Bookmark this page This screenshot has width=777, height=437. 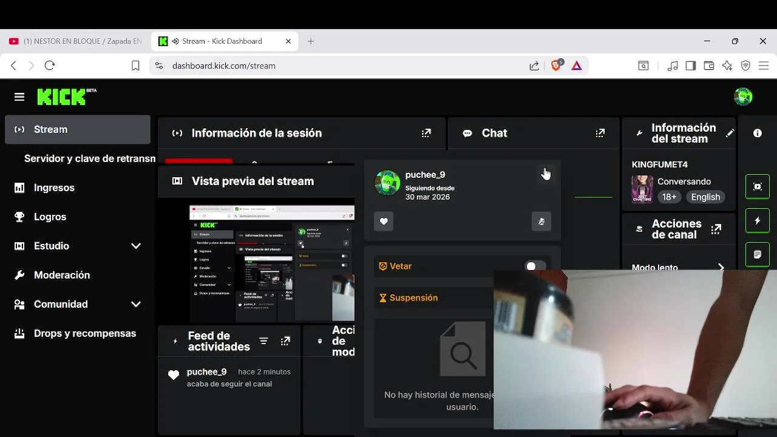pyautogui.click(x=135, y=66)
